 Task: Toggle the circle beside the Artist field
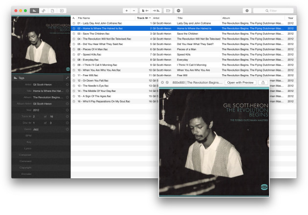67,85
